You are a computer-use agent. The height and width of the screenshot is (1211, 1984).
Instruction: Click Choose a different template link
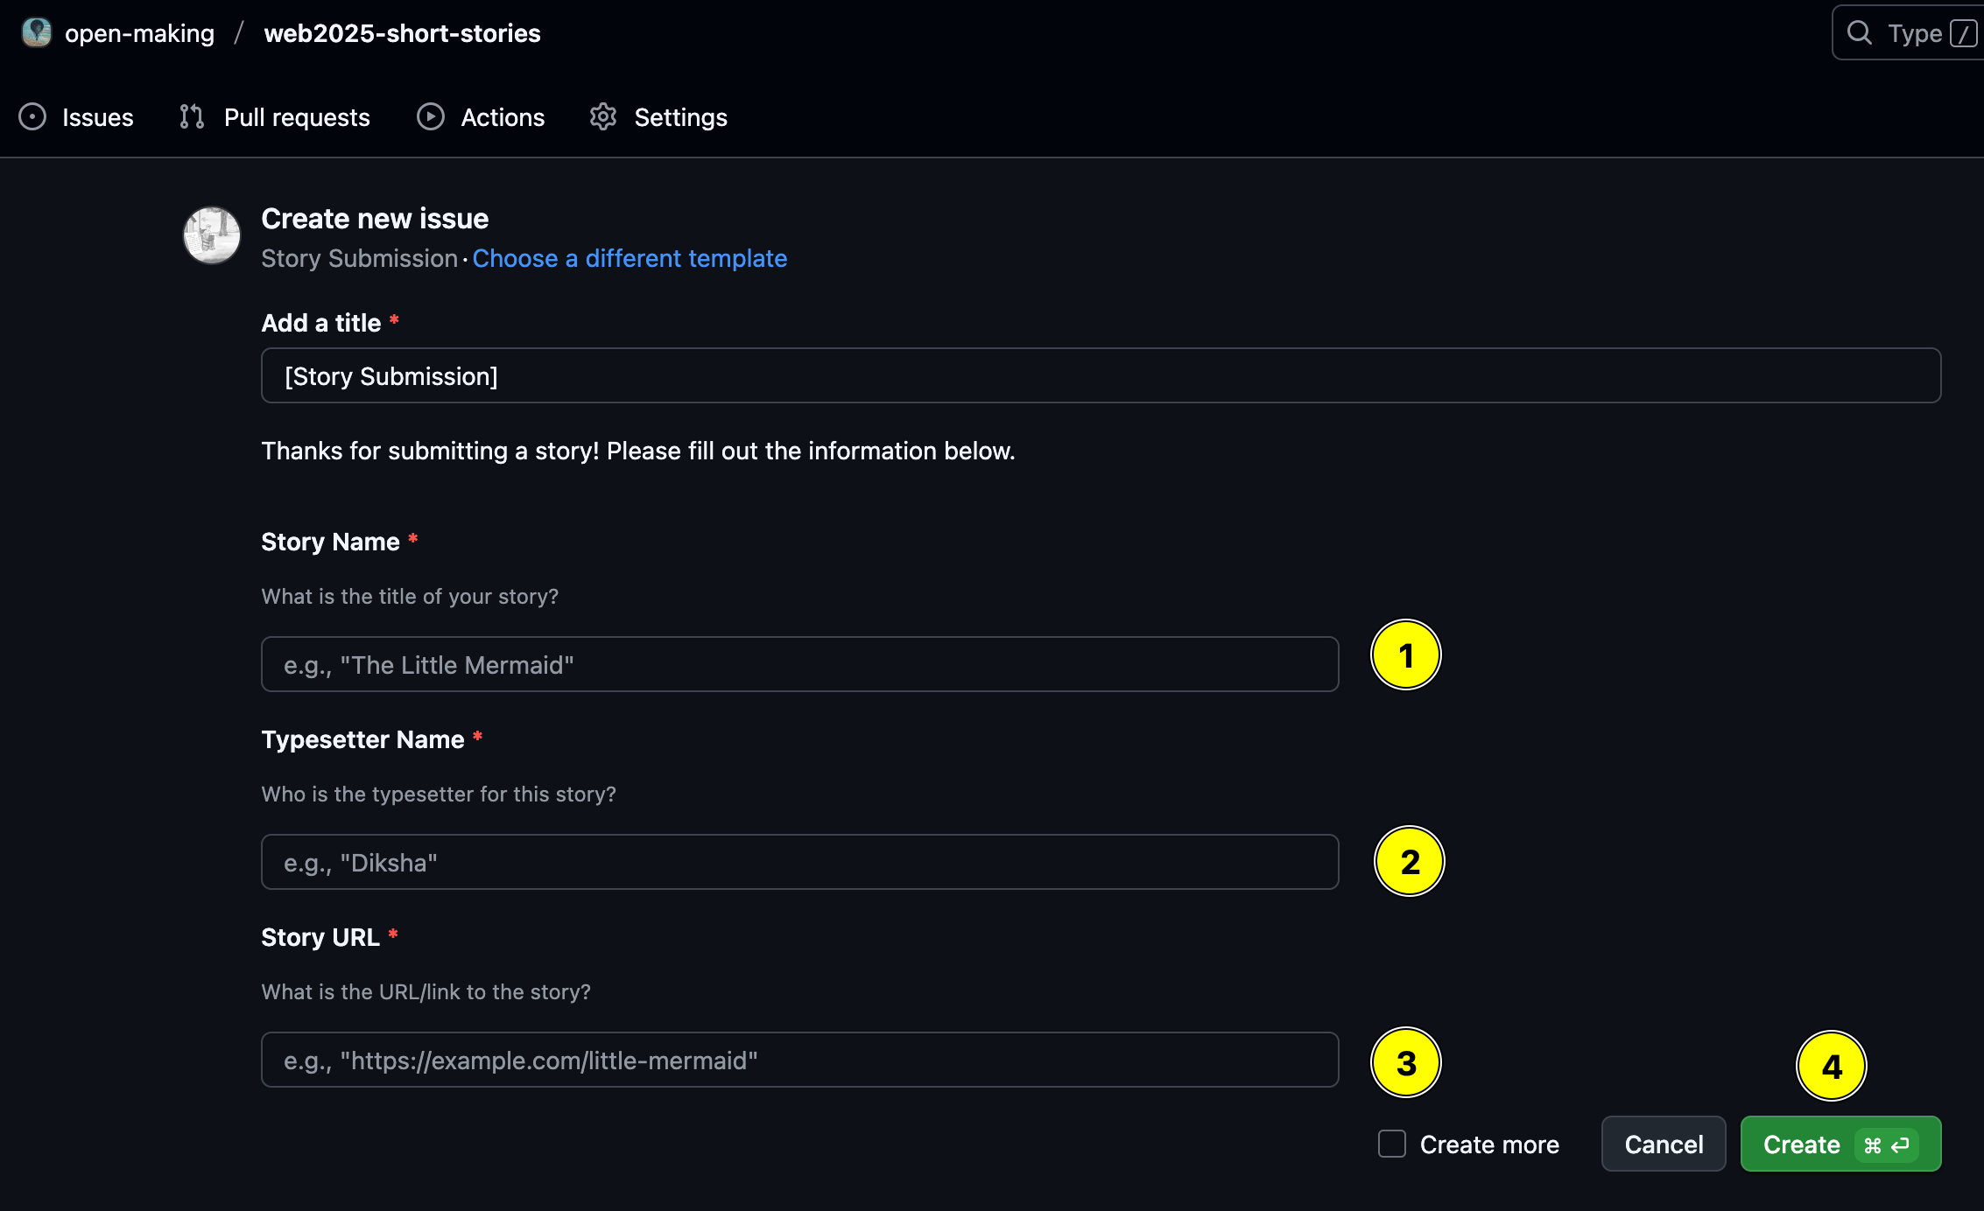coord(630,258)
